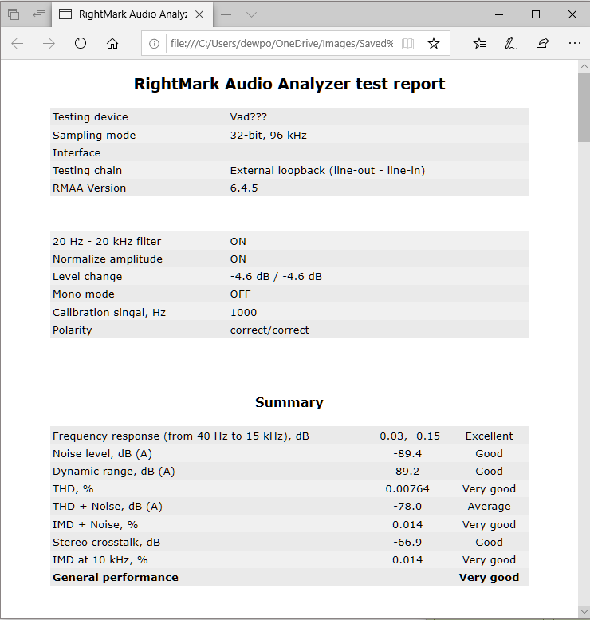Viewport: 590px width, 620px height.
Task: Open a new tab with plus button
Action: 226,15
